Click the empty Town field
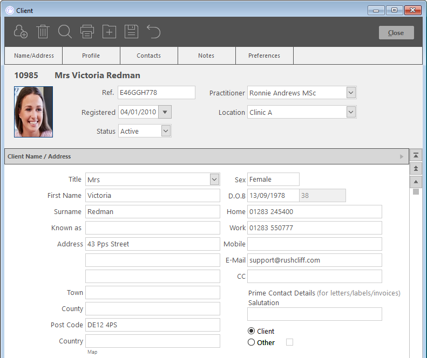The image size is (427, 358). point(152,293)
